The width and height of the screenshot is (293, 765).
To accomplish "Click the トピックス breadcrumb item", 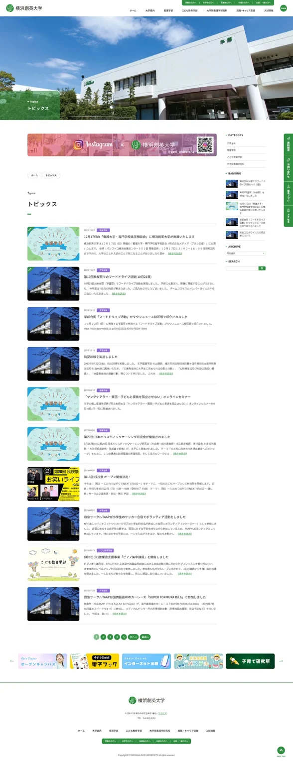I will click(51, 175).
